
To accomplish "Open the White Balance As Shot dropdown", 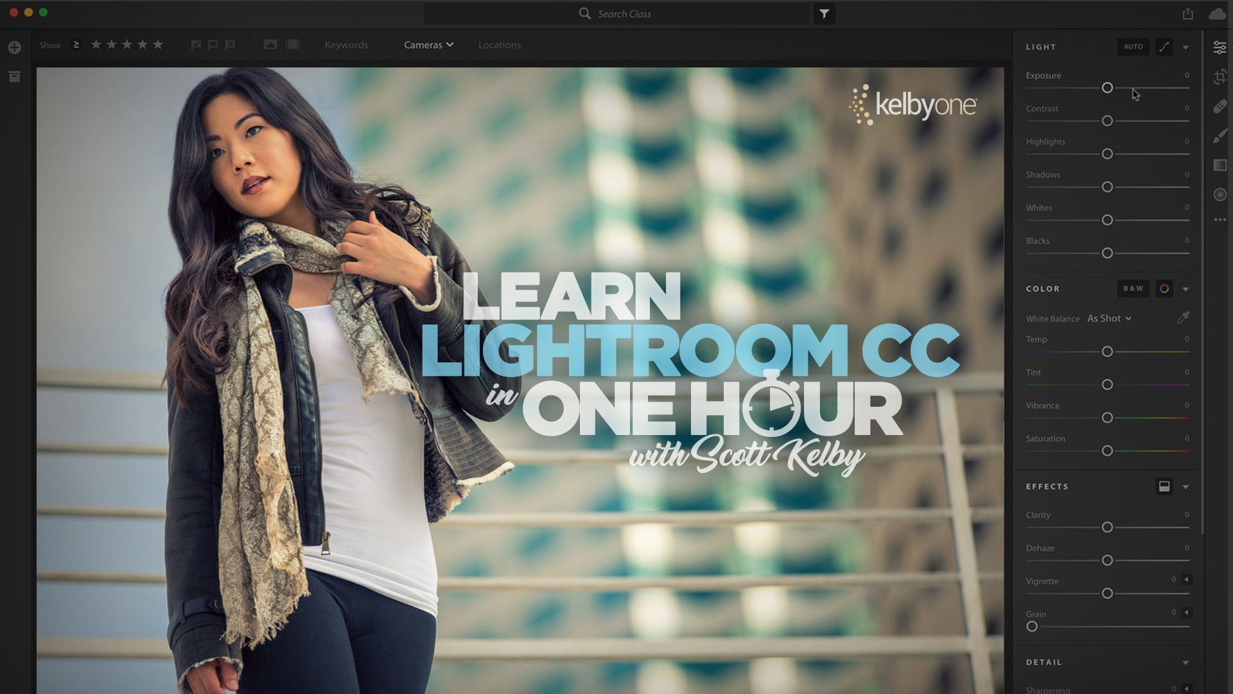I will (x=1109, y=318).
